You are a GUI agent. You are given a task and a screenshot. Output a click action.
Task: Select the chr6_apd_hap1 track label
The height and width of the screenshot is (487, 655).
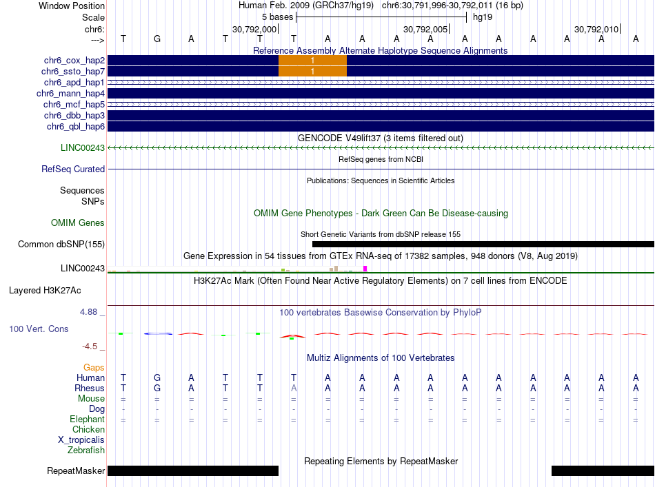pos(74,82)
